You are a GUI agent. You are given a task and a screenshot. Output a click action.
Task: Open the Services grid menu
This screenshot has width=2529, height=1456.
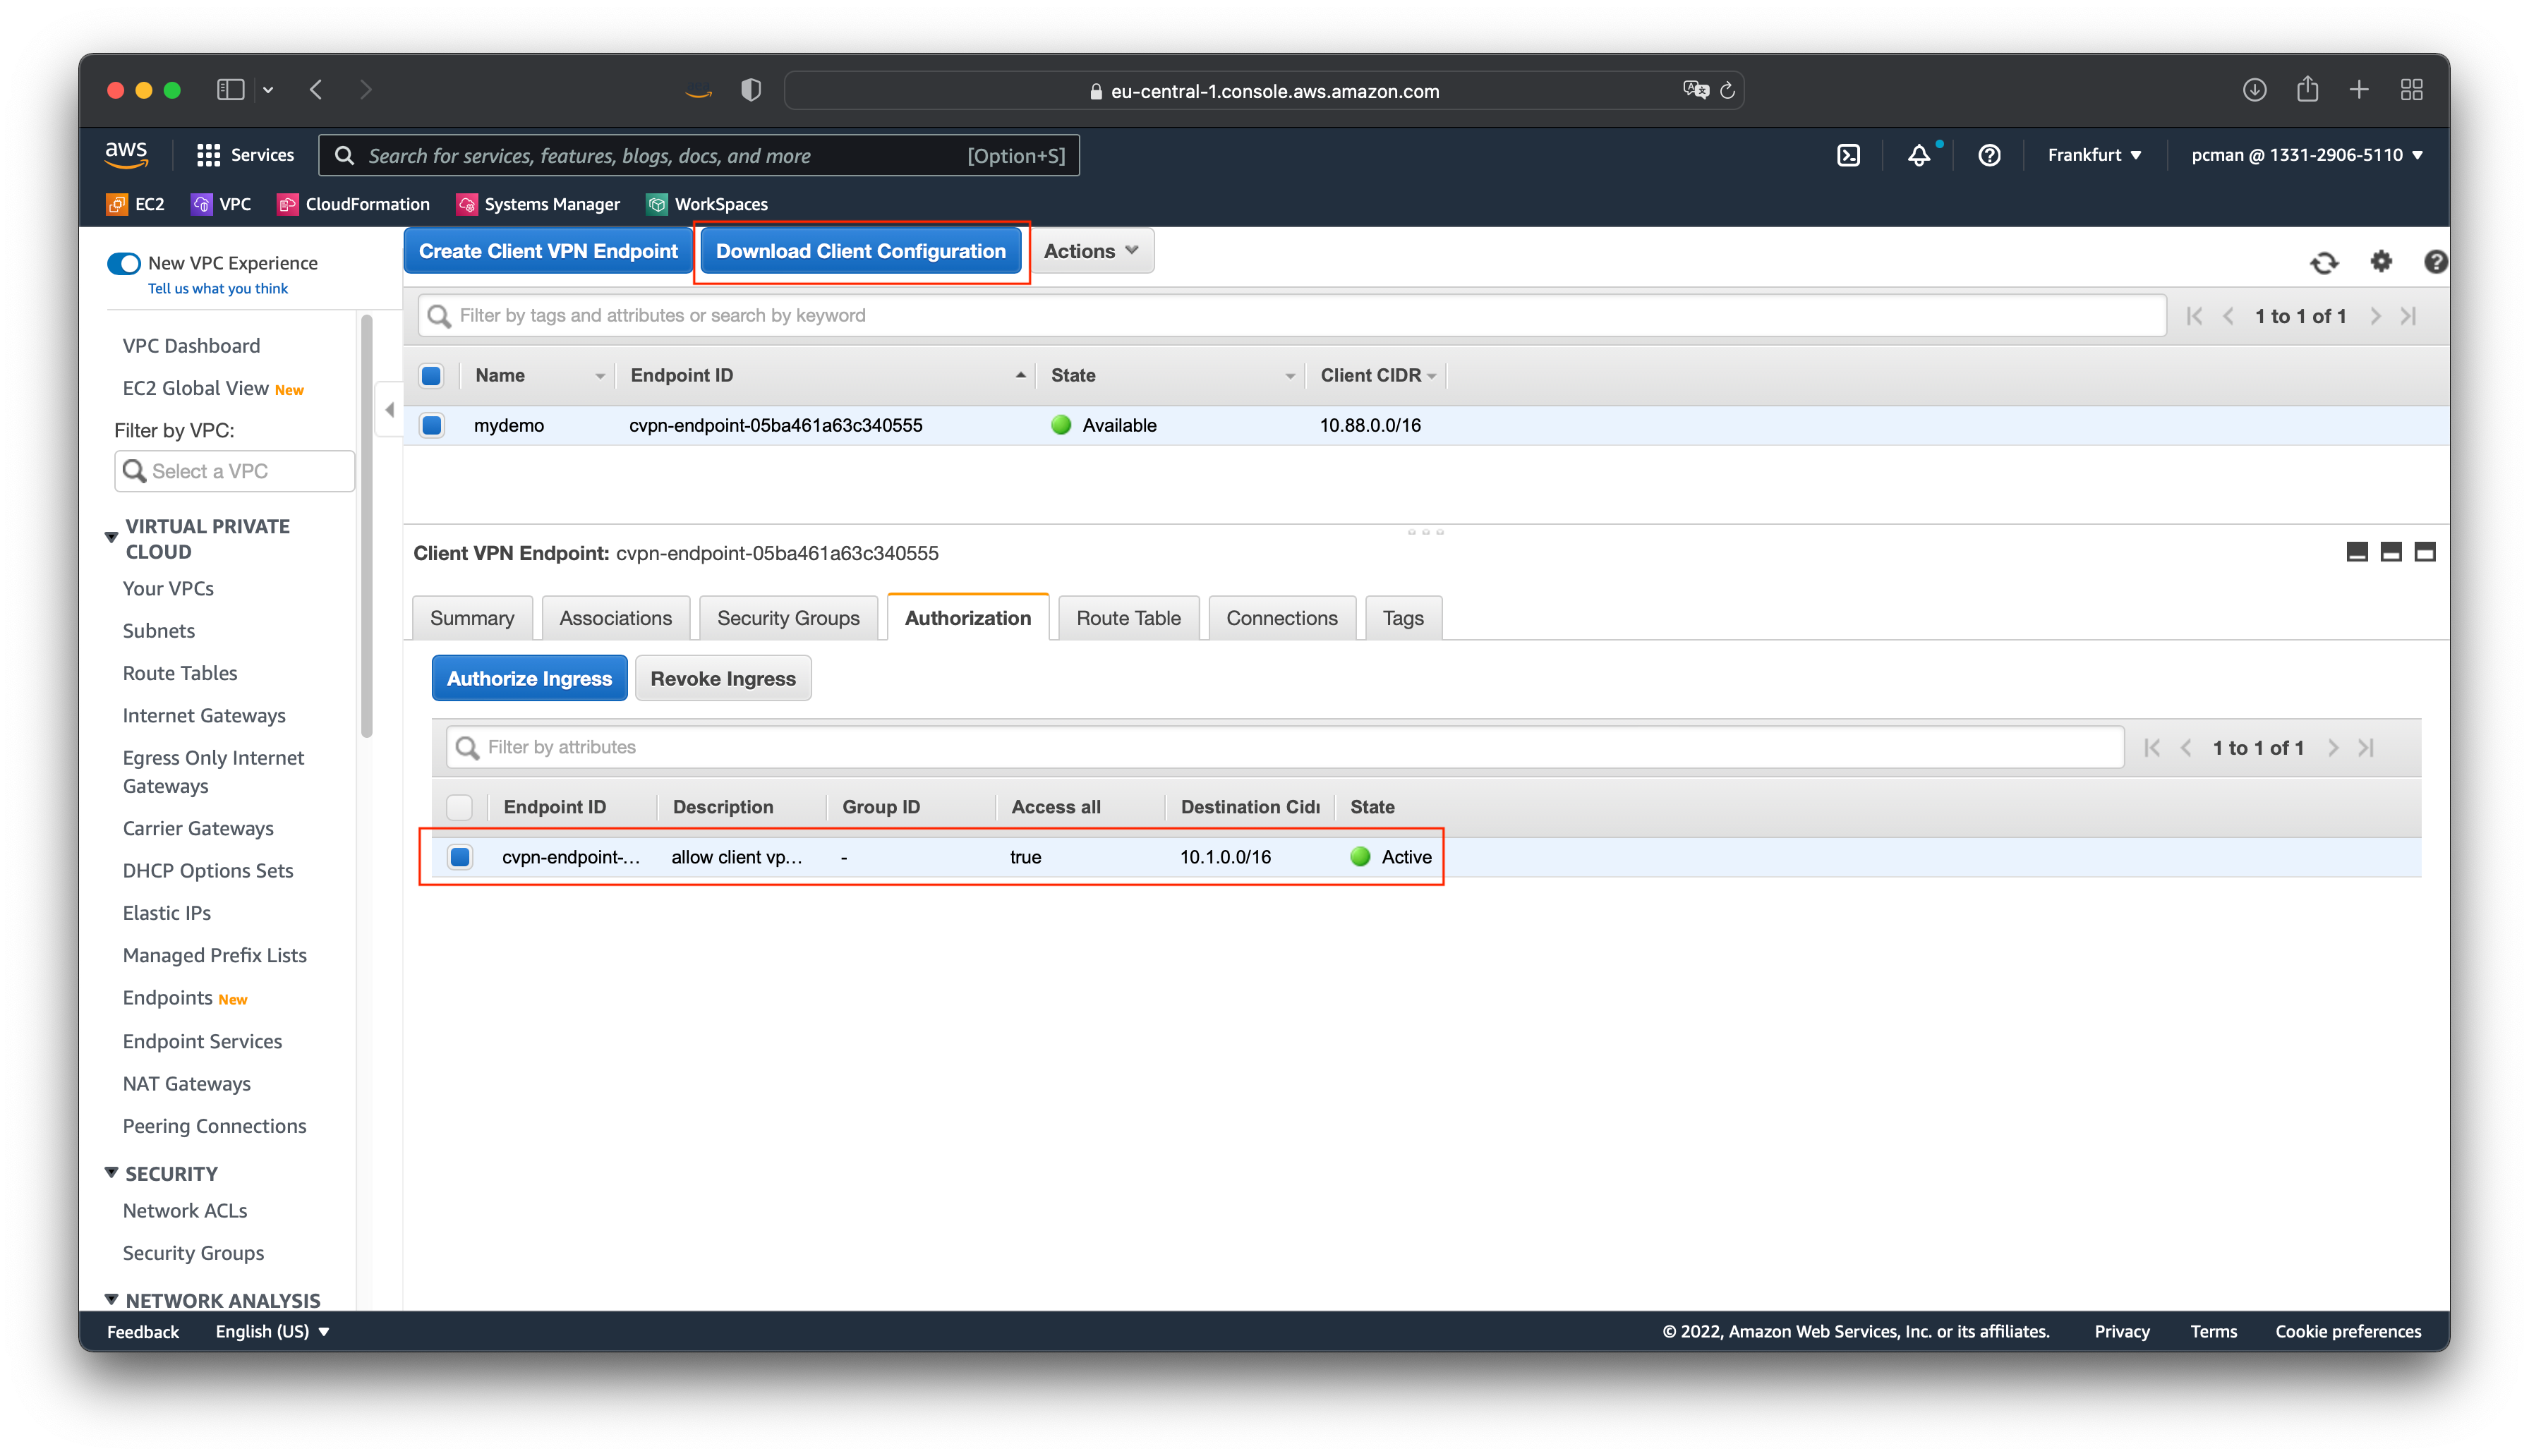(x=245, y=155)
